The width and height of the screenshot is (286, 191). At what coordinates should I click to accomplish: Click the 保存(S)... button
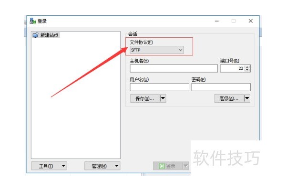pos(145,98)
